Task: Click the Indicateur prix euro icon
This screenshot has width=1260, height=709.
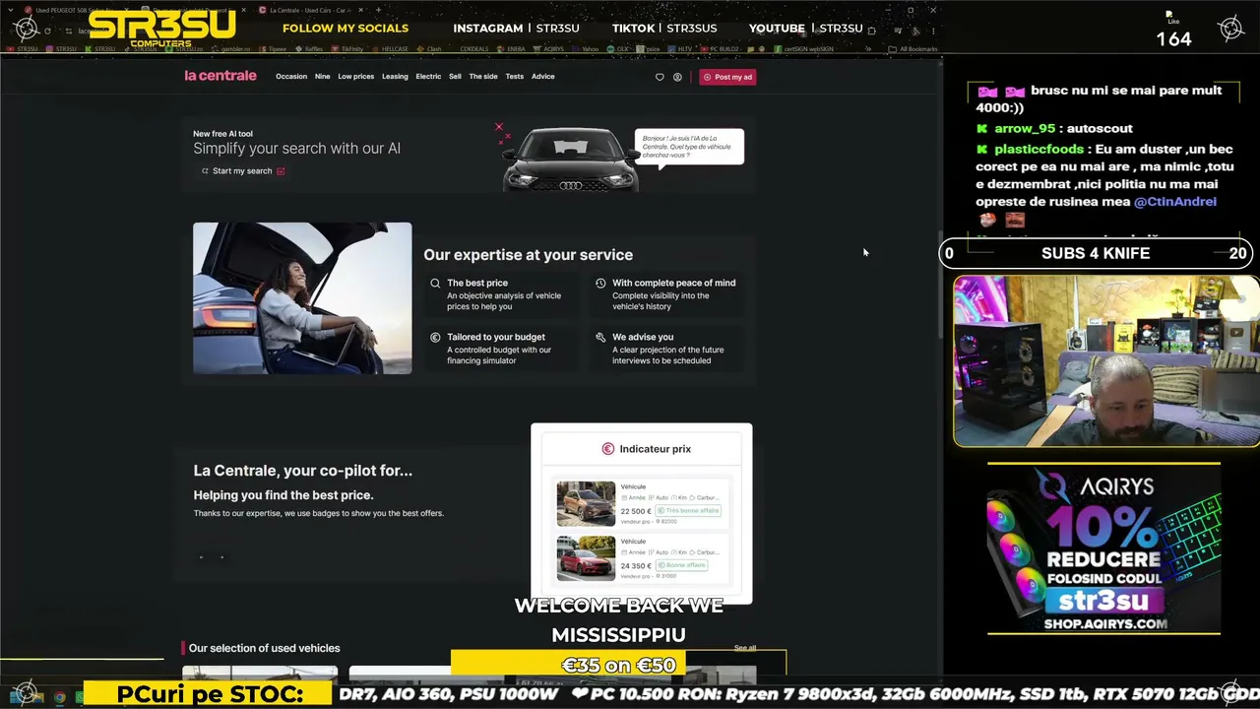Action: [608, 449]
